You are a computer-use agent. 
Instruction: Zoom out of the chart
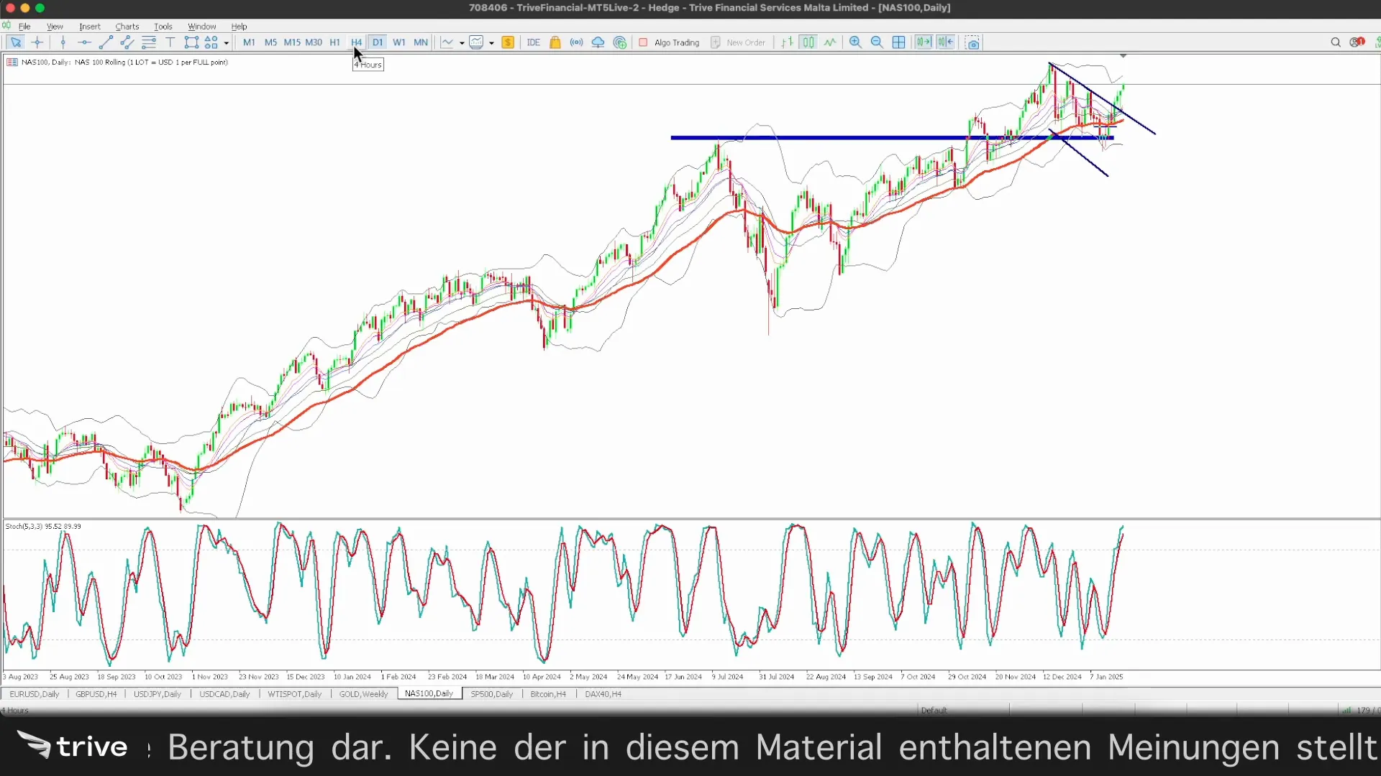pos(877,42)
